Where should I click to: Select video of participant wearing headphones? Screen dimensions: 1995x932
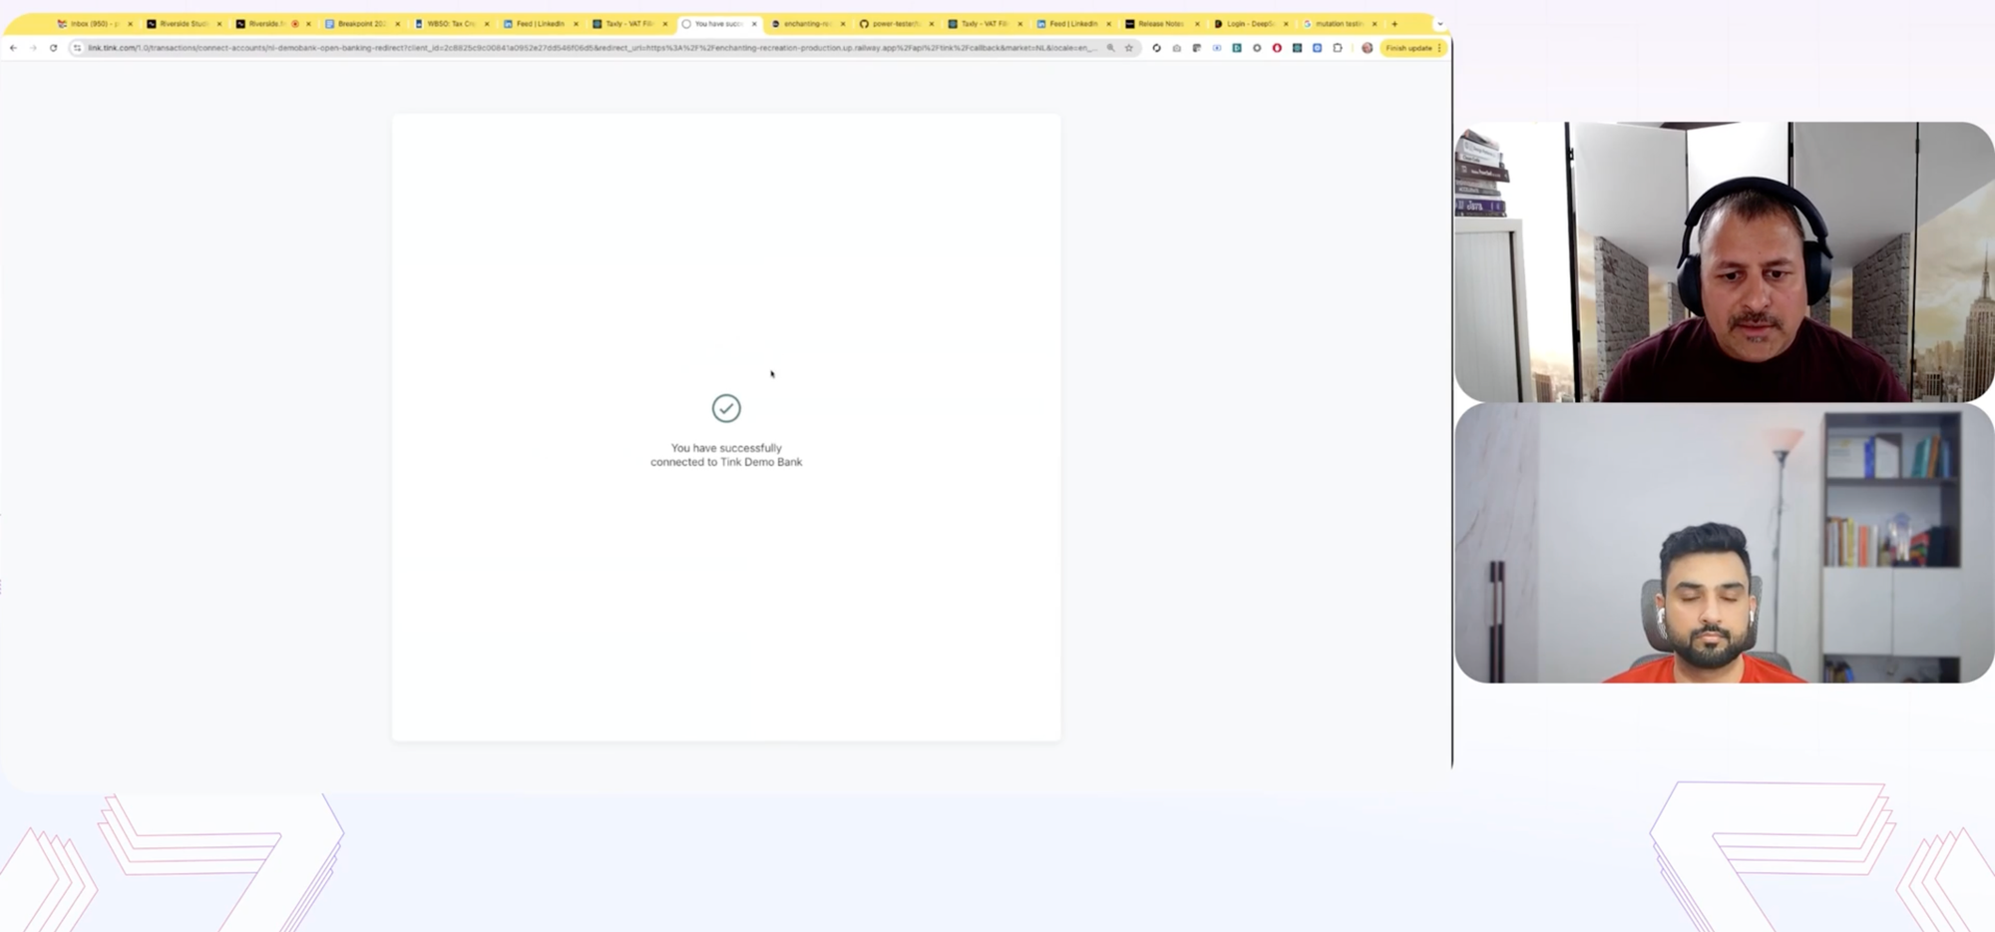tap(1724, 262)
